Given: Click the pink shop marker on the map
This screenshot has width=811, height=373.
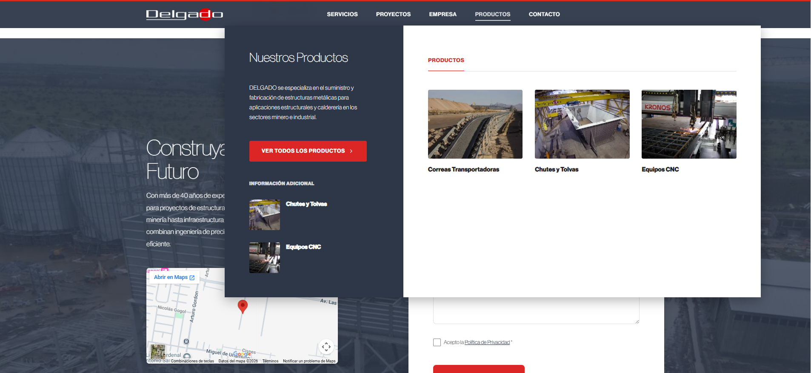Looking at the screenshot, I should point(164,270).
